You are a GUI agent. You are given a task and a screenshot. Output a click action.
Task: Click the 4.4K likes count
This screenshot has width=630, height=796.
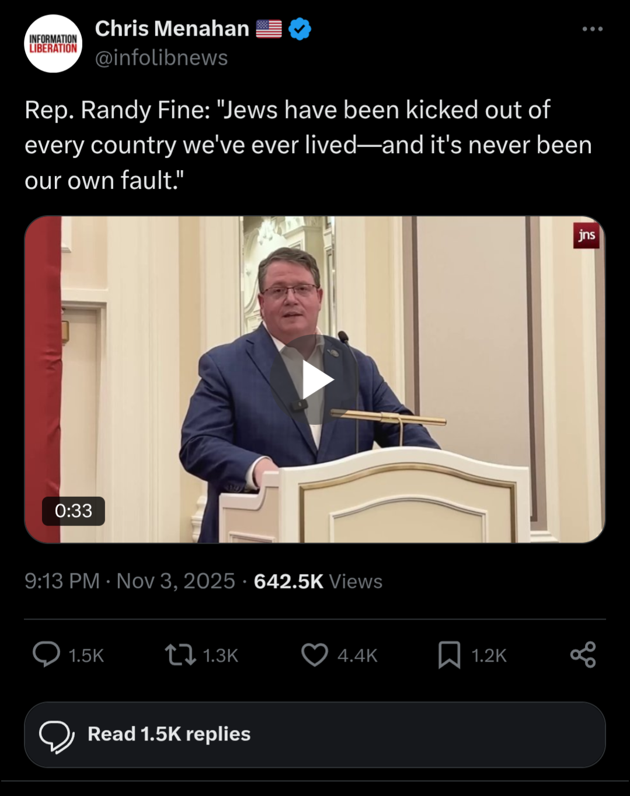click(357, 656)
